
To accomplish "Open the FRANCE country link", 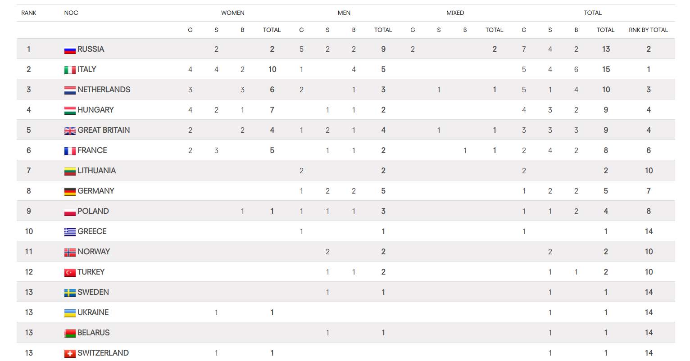I will pyautogui.click(x=92, y=150).
